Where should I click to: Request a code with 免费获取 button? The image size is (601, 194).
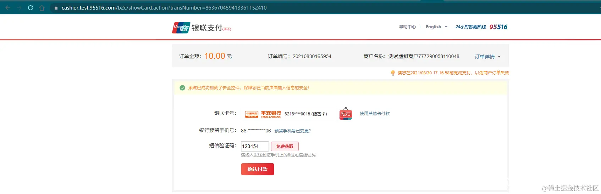point(285,146)
